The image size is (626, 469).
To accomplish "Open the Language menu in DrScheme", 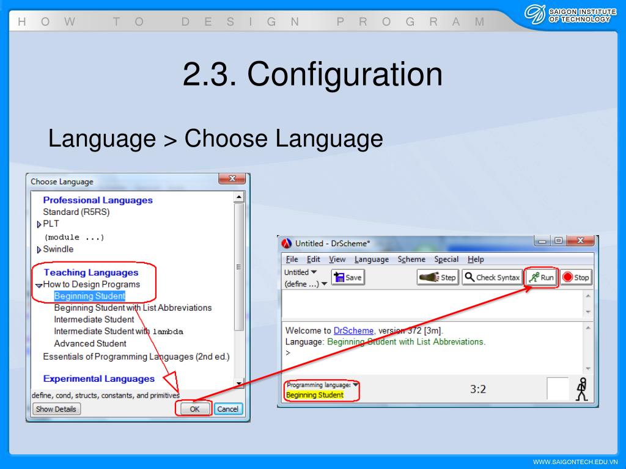I will point(371,259).
